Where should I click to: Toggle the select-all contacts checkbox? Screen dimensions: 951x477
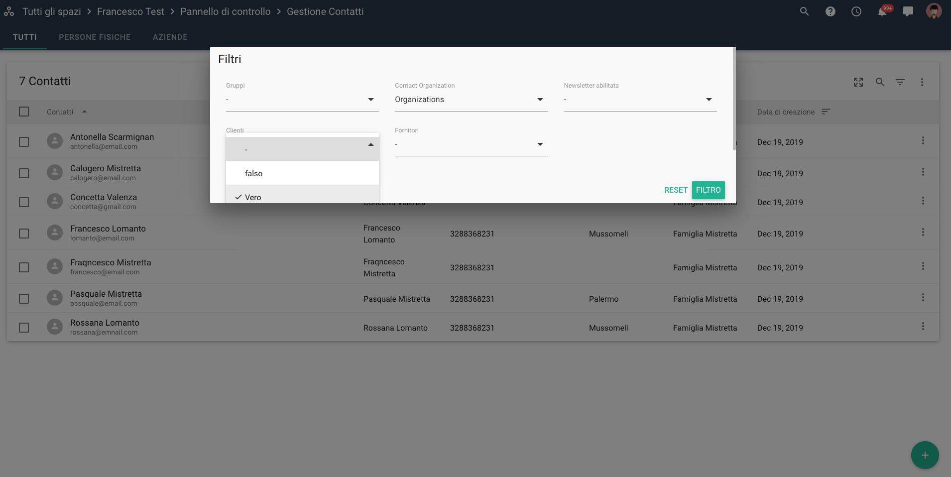(24, 112)
